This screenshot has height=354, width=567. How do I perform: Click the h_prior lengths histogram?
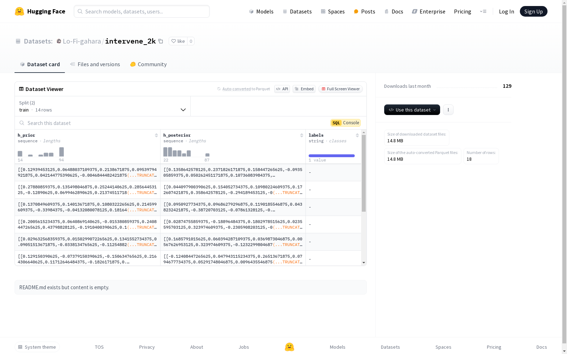point(41,152)
